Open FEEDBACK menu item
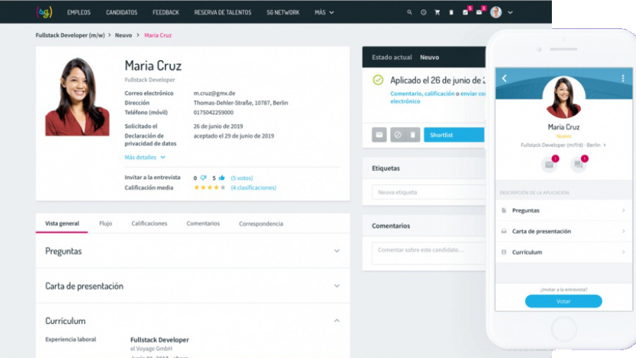This screenshot has width=636, height=358. (x=165, y=13)
